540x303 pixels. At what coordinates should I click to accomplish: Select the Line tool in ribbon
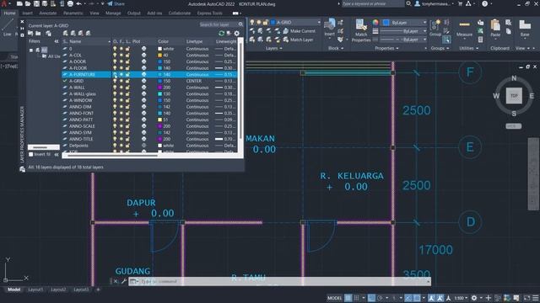point(8,27)
